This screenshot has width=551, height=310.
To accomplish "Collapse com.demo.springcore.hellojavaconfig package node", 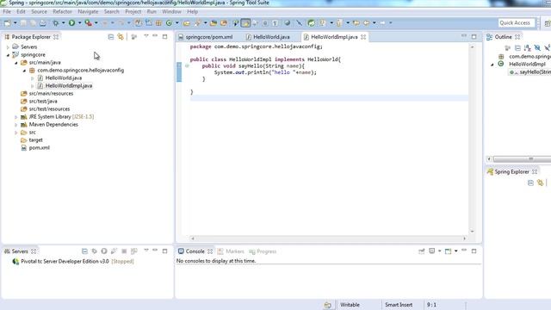I will tap(24, 71).
